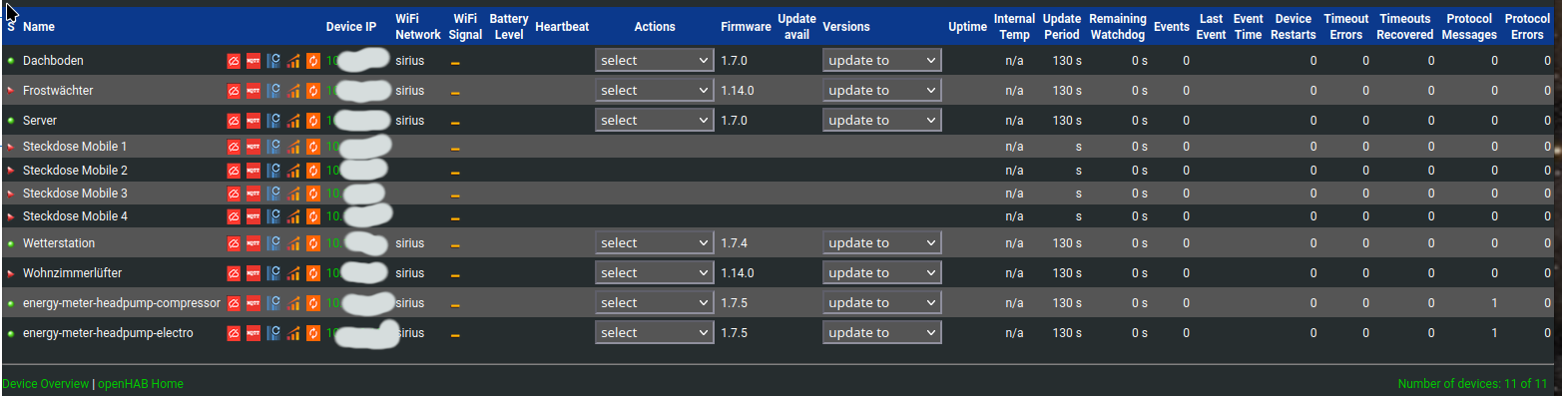This screenshot has height=396, width=1562.
Task: Open 'update to' dropdown for energy-meter-headpump-electro
Action: click(882, 332)
